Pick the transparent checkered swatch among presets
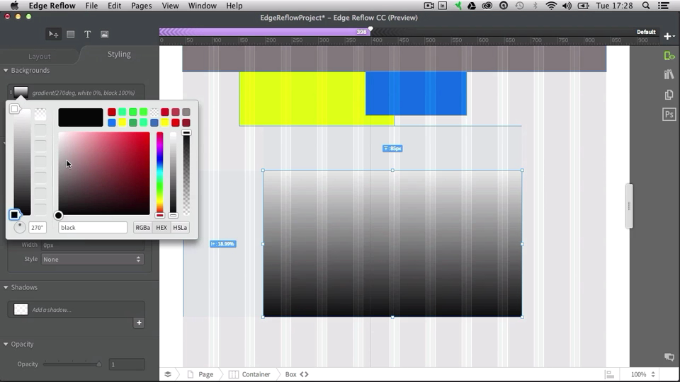680x382 pixels. click(x=154, y=112)
